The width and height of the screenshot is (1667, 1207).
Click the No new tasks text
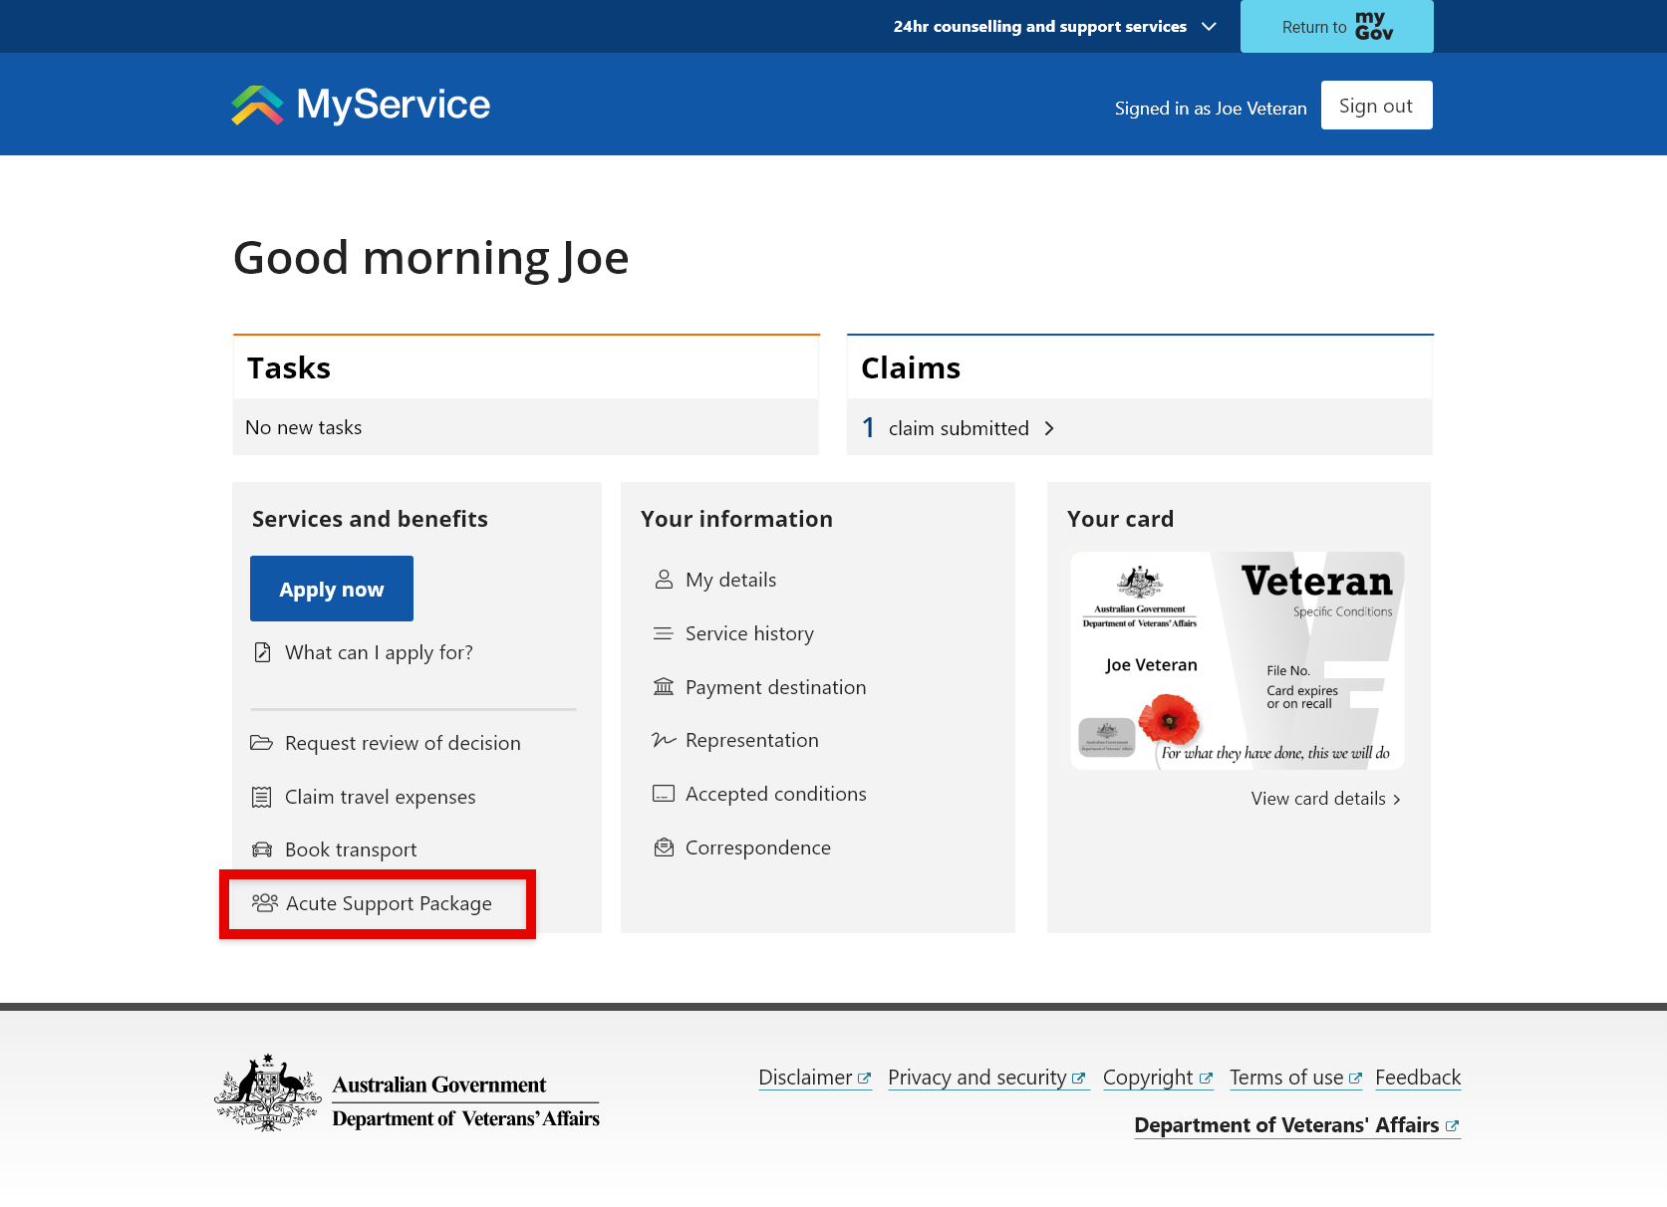304,427
